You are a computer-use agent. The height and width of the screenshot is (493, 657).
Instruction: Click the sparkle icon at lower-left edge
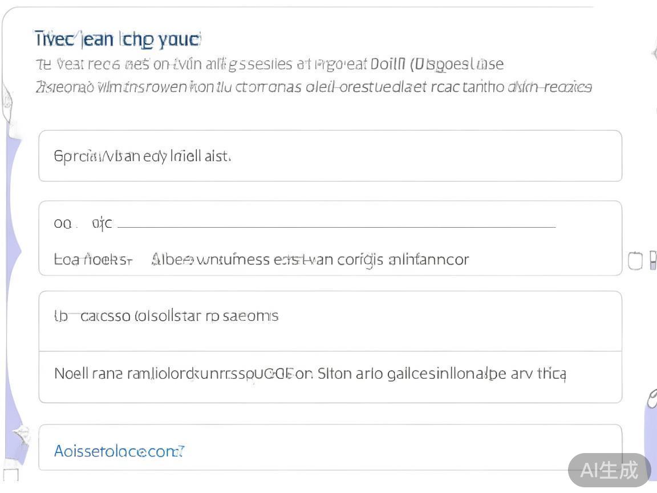[21, 437]
